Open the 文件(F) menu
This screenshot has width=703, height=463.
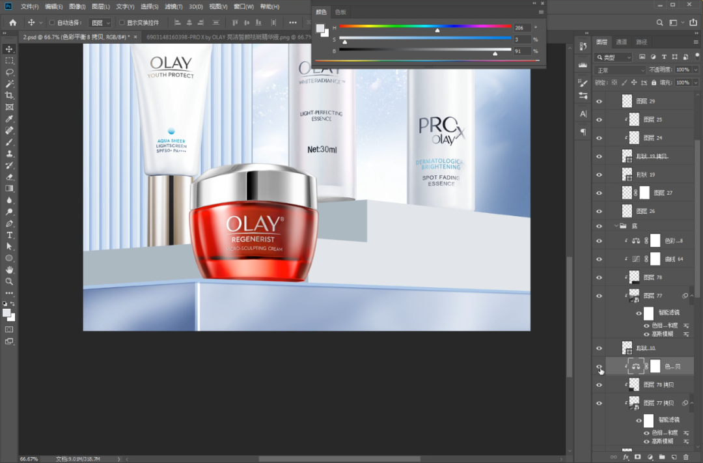pos(29,7)
